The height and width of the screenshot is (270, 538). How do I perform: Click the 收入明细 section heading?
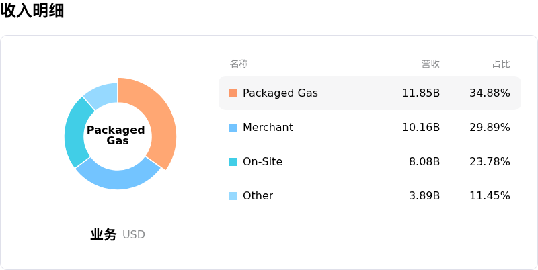[x=32, y=11]
